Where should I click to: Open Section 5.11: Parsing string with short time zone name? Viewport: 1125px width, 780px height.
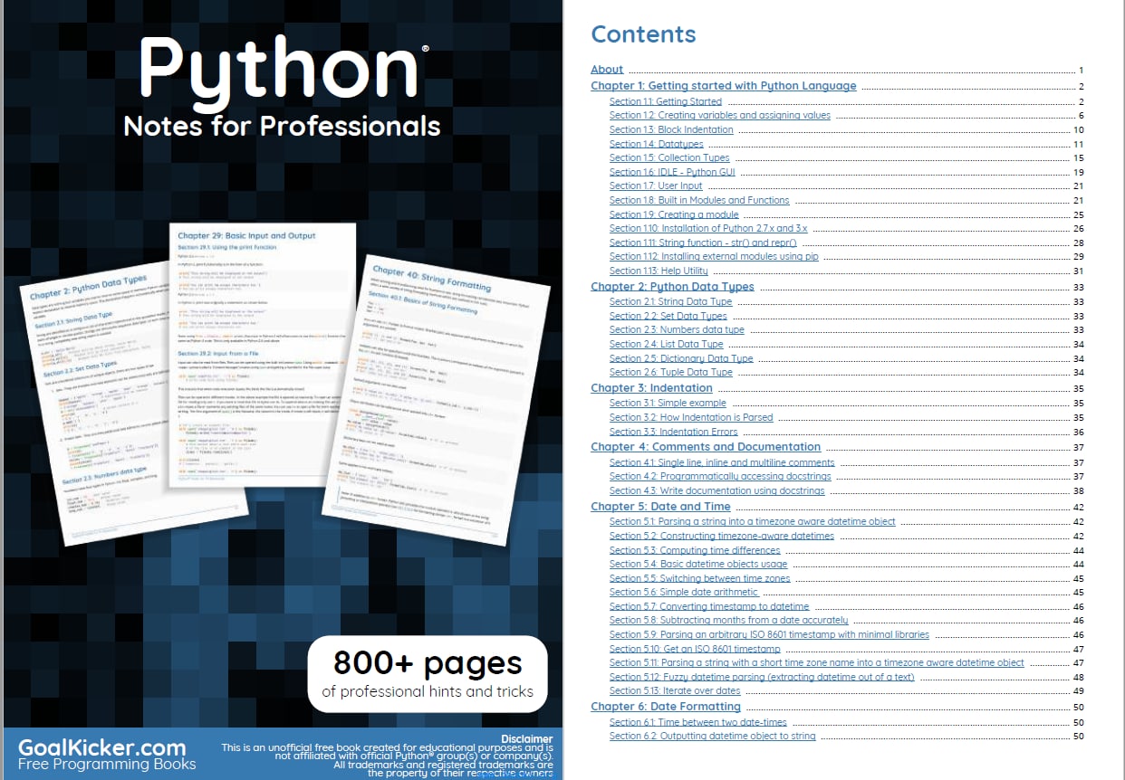[817, 663]
